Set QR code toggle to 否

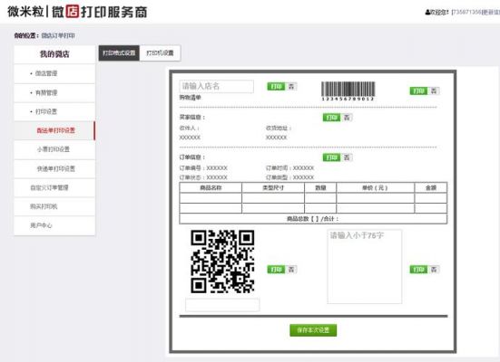coord(291,270)
